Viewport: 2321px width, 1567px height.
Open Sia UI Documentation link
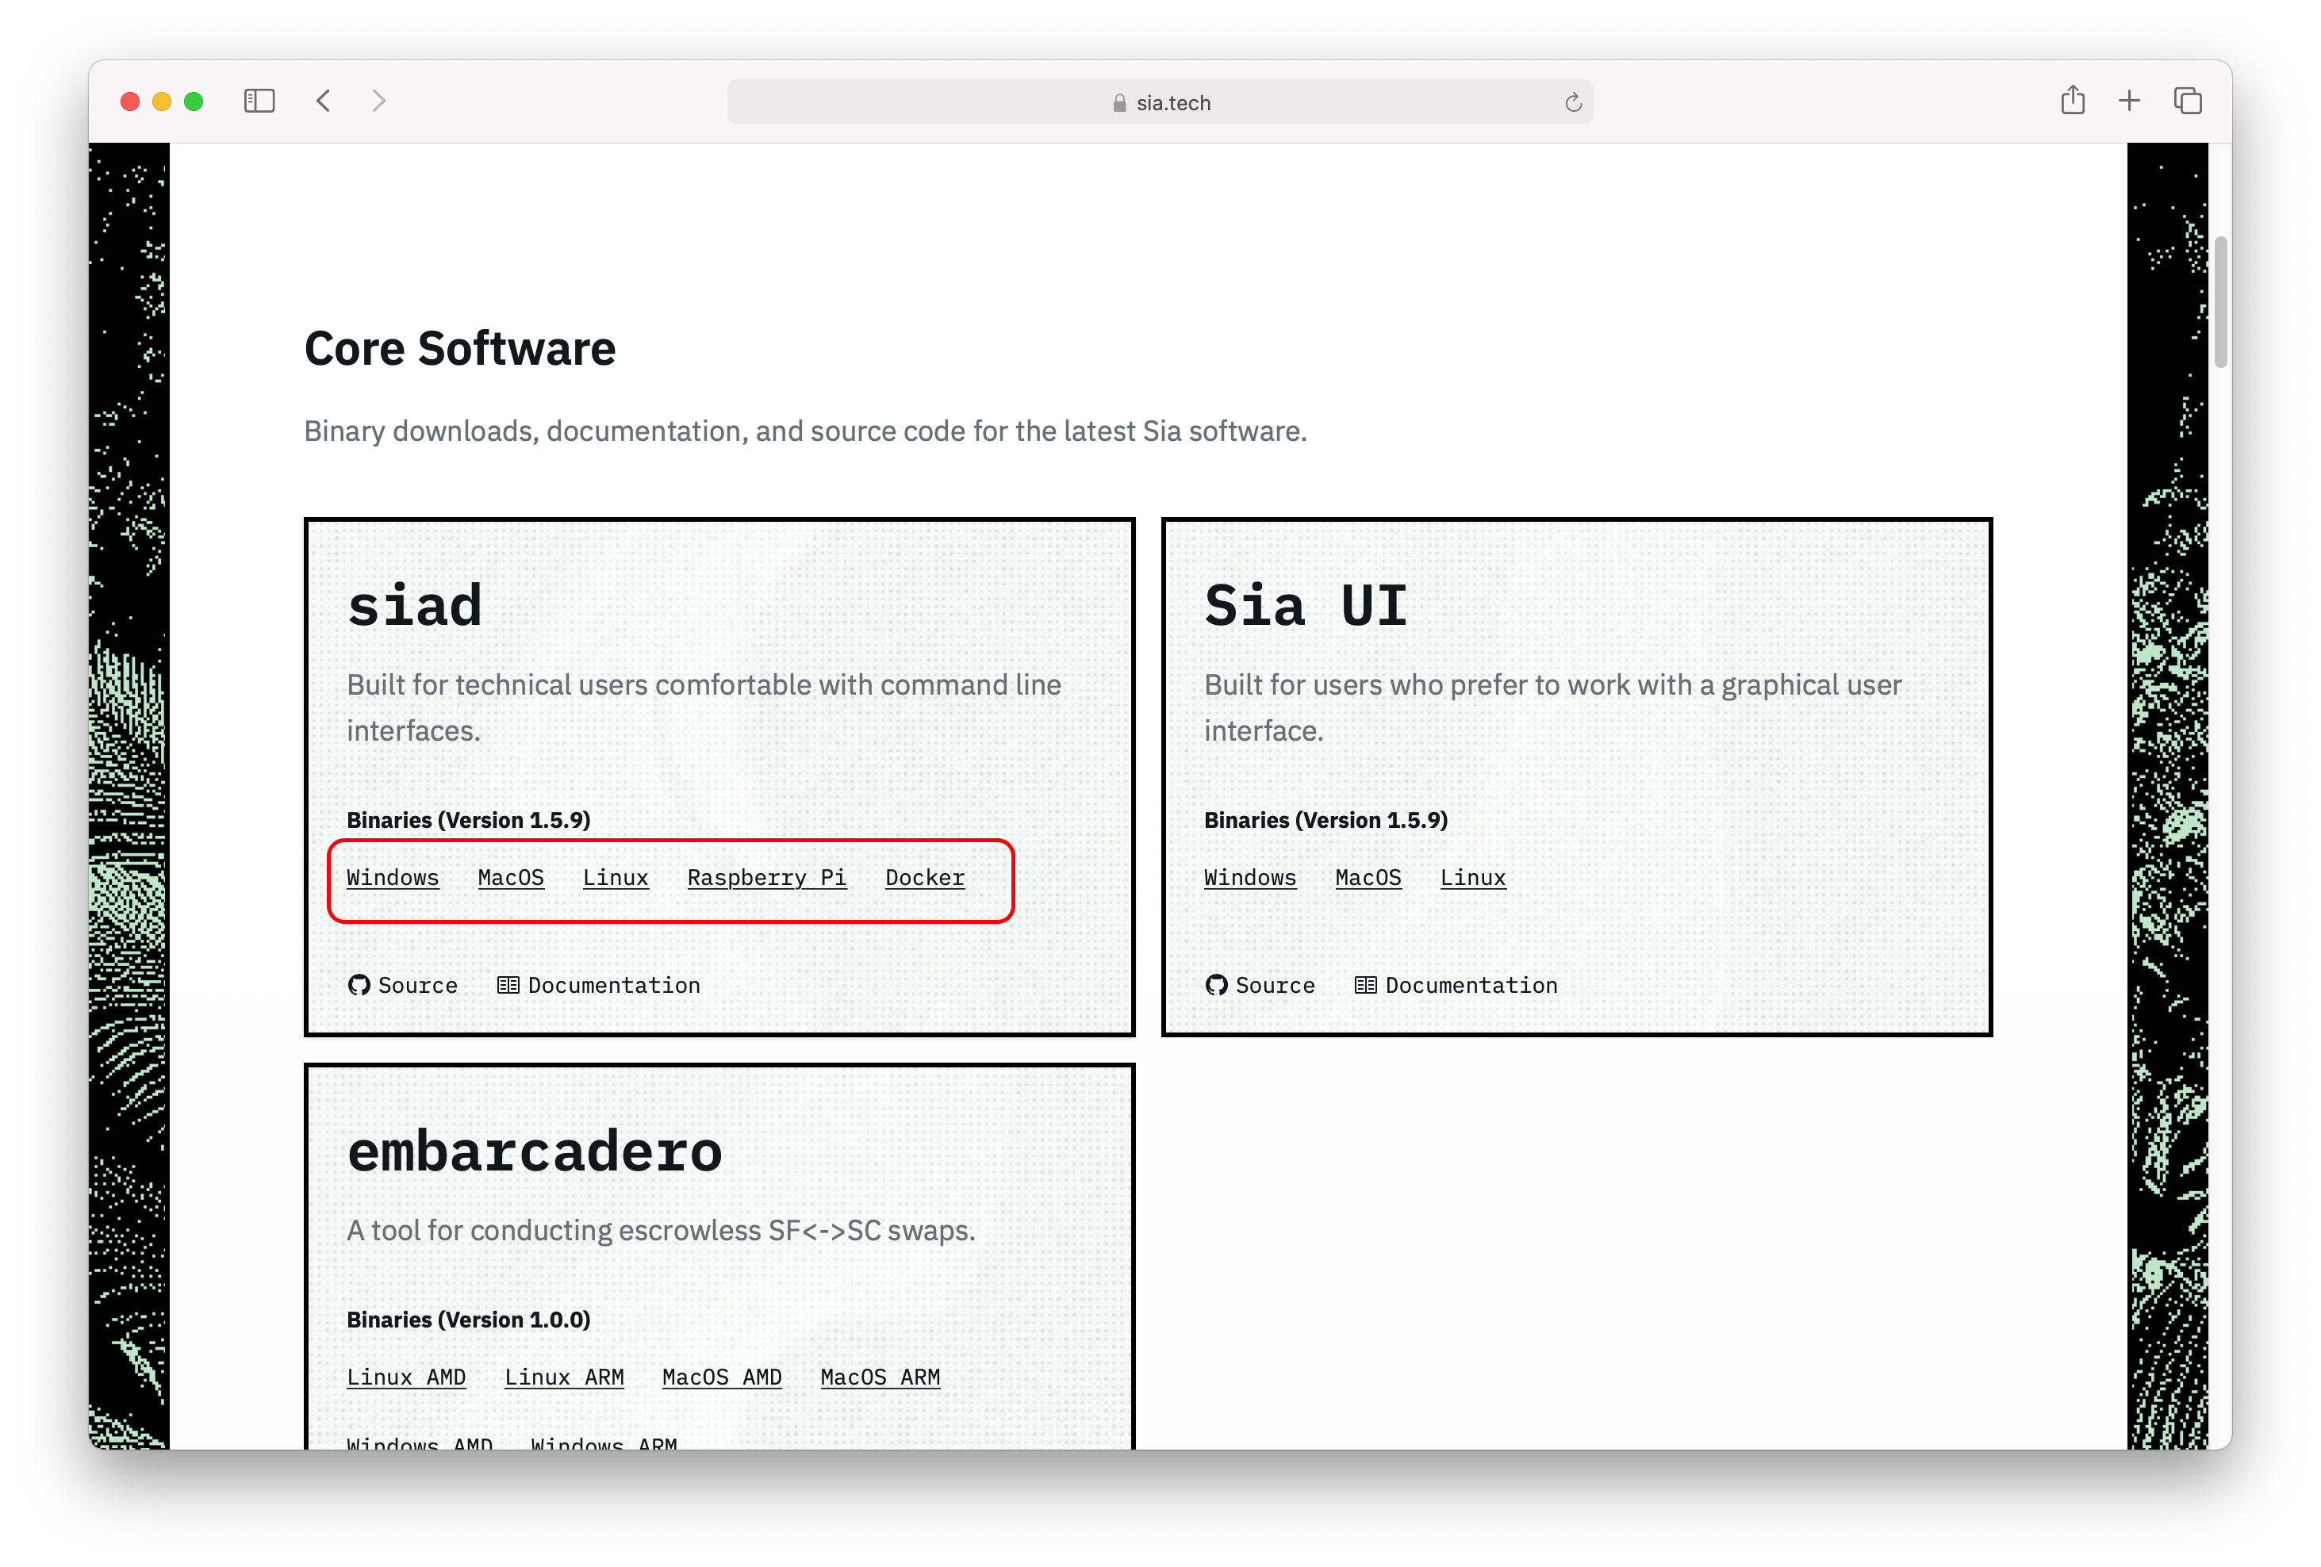(1455, 985)
